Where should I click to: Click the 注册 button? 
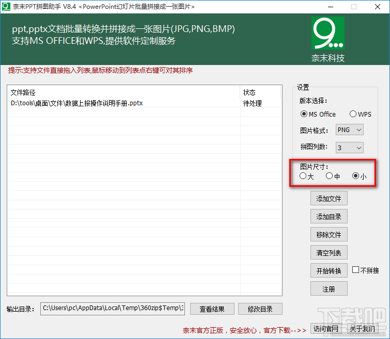tap(329, 288)
